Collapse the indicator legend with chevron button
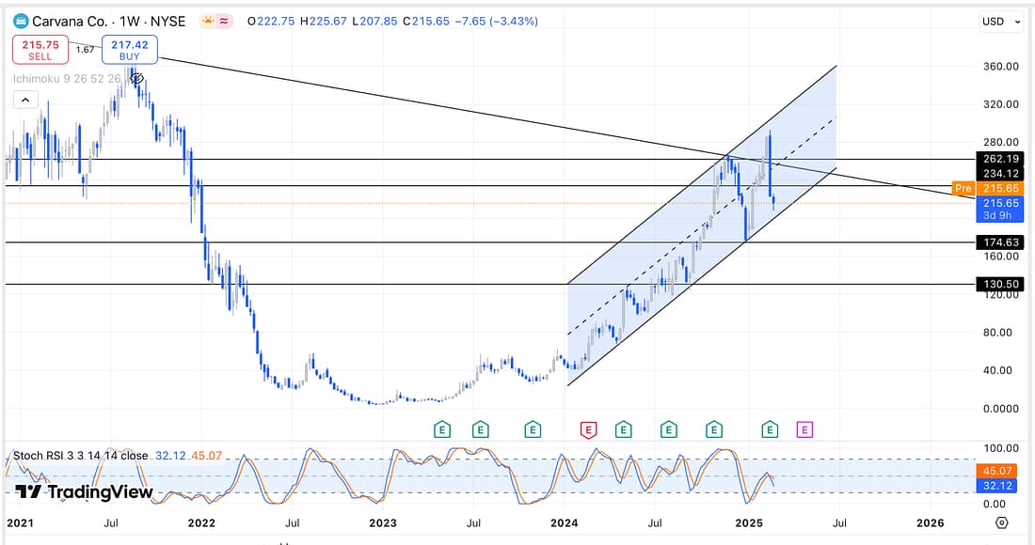The width and height of the screenshot is (1035, 545). coord(25,100)
